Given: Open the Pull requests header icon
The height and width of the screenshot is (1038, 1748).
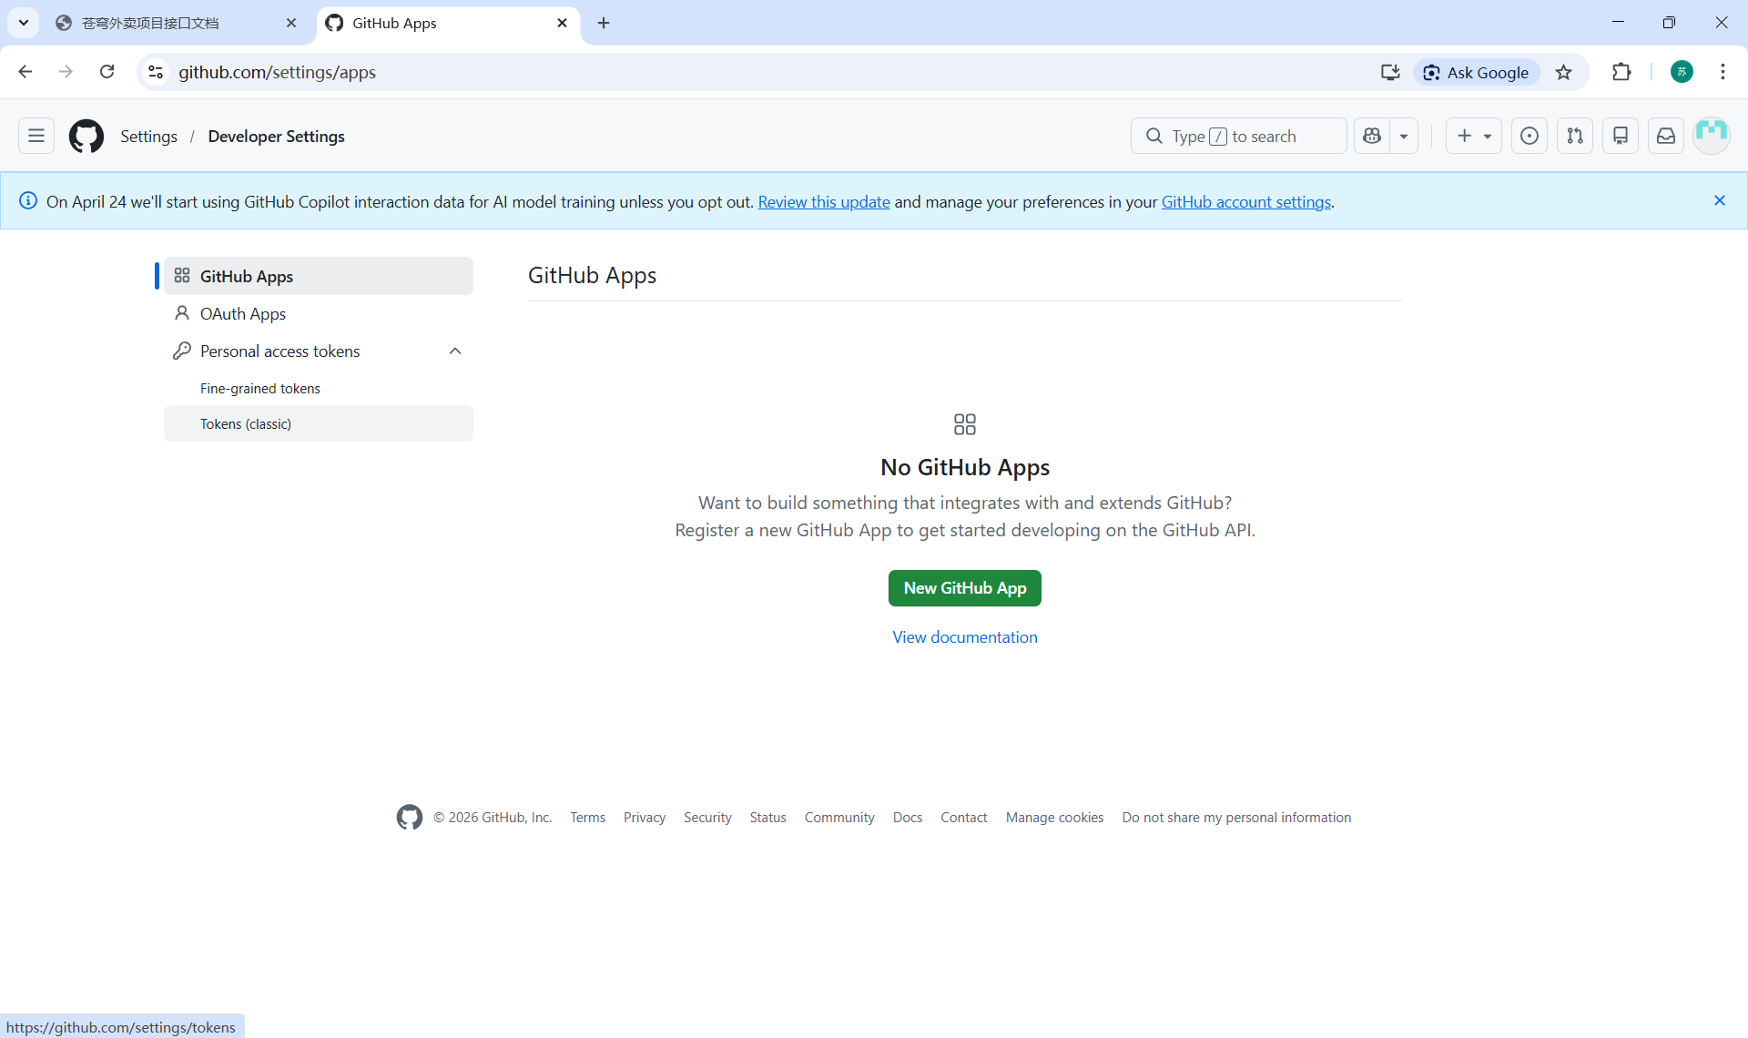Looking at the screenshot, I should [1575, 136].
